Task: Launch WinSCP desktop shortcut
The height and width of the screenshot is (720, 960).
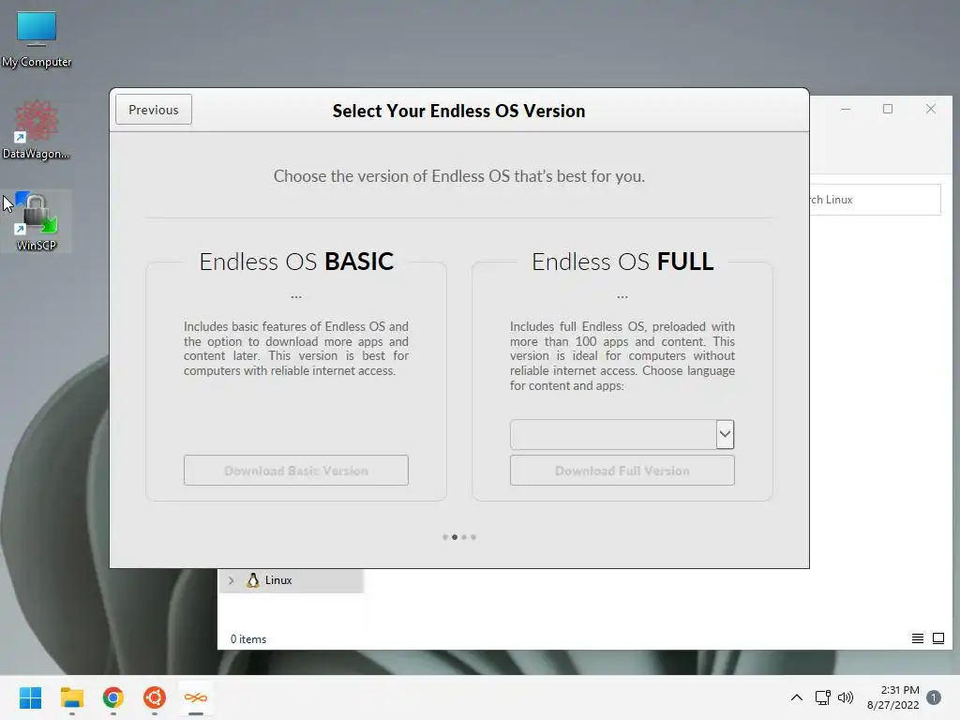Action: [37, 221]
